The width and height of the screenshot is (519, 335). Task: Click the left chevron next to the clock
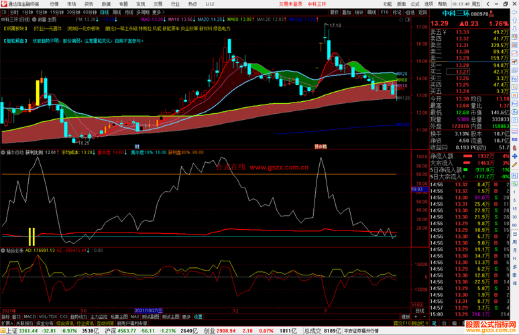488,4
